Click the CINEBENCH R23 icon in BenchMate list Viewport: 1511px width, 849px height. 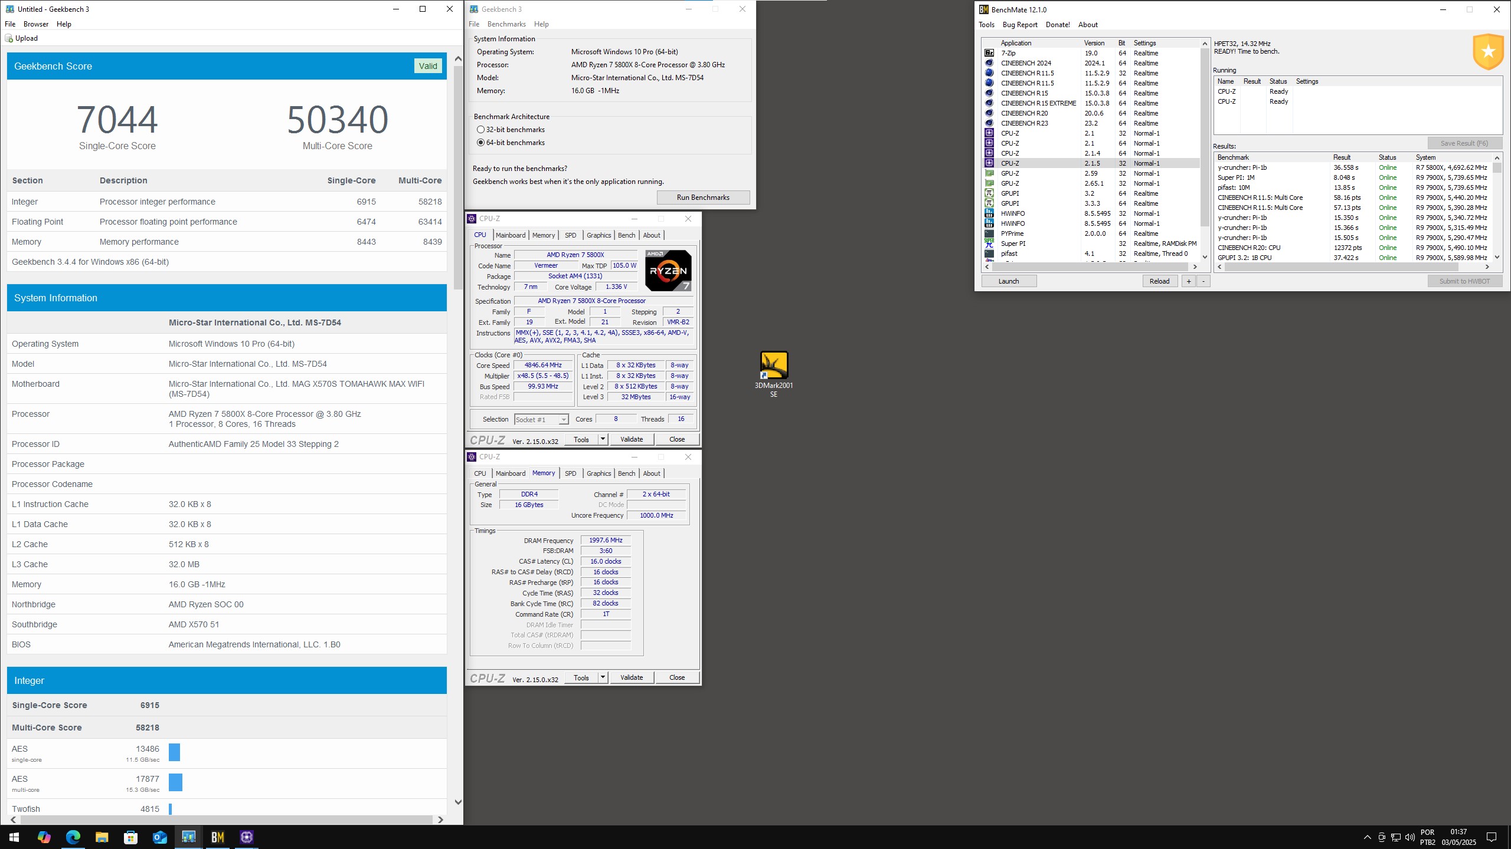click(989, 123)
